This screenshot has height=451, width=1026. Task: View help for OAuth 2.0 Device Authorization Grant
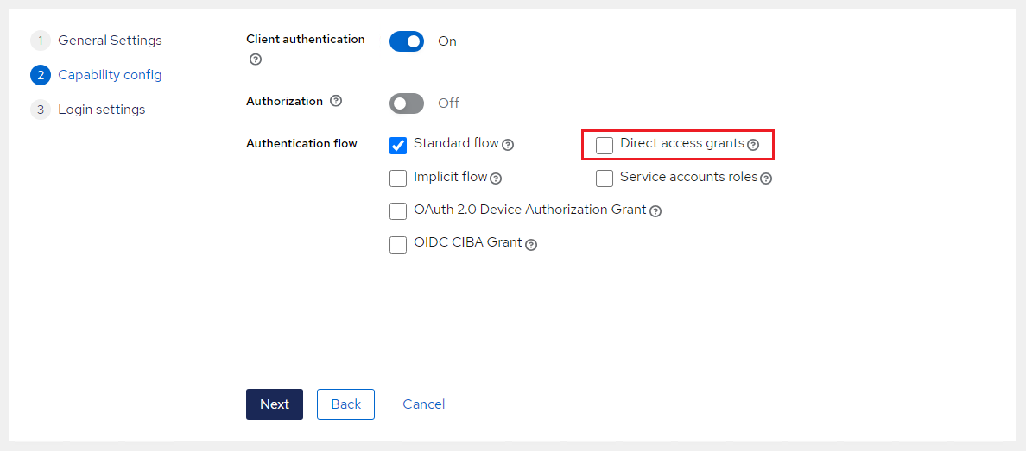click(655, 211)
